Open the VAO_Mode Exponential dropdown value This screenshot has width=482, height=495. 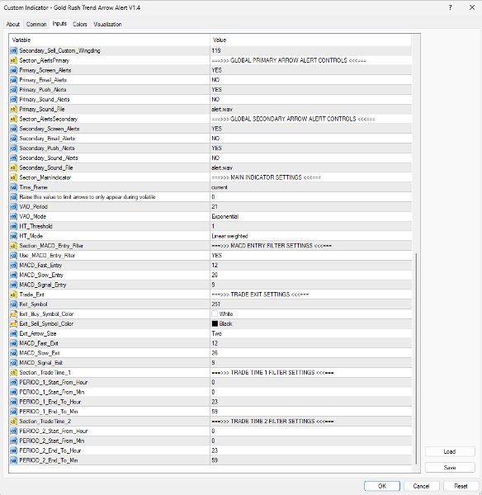[311, 216]
